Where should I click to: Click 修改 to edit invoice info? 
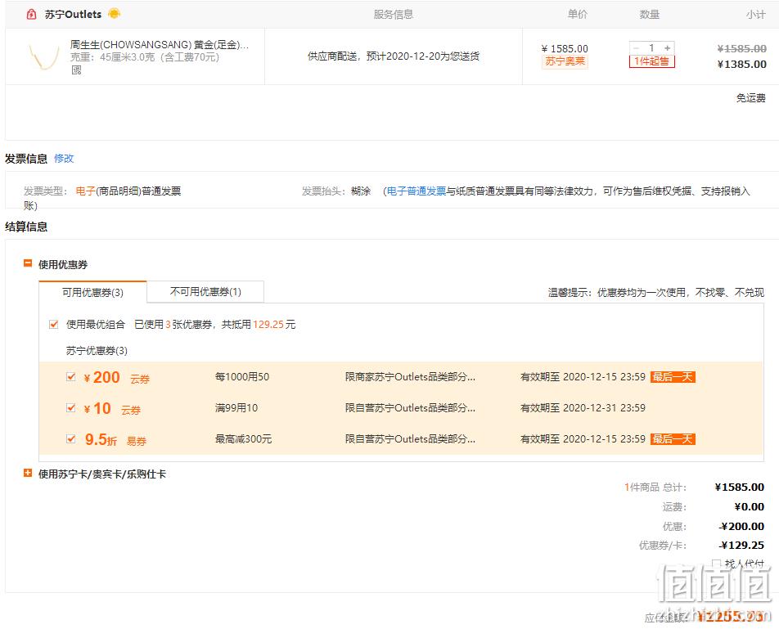tap(64, 159)
